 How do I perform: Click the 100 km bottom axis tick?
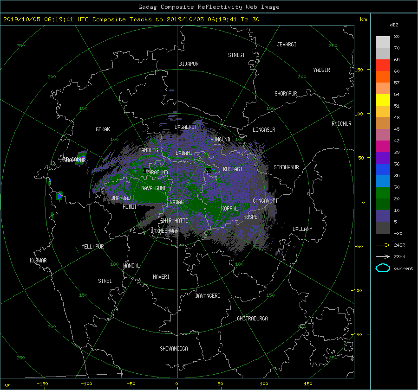(x=264, y=384)
